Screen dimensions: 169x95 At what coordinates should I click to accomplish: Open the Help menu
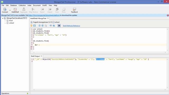point(55,5)
